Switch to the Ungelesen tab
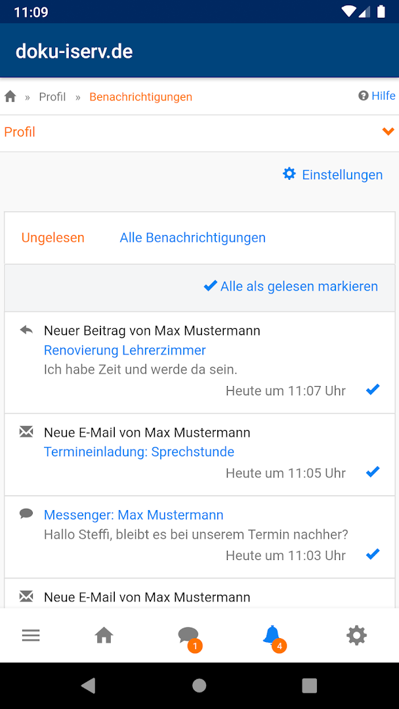This screenshot has height=709, width=399. (x=53, y=238)
